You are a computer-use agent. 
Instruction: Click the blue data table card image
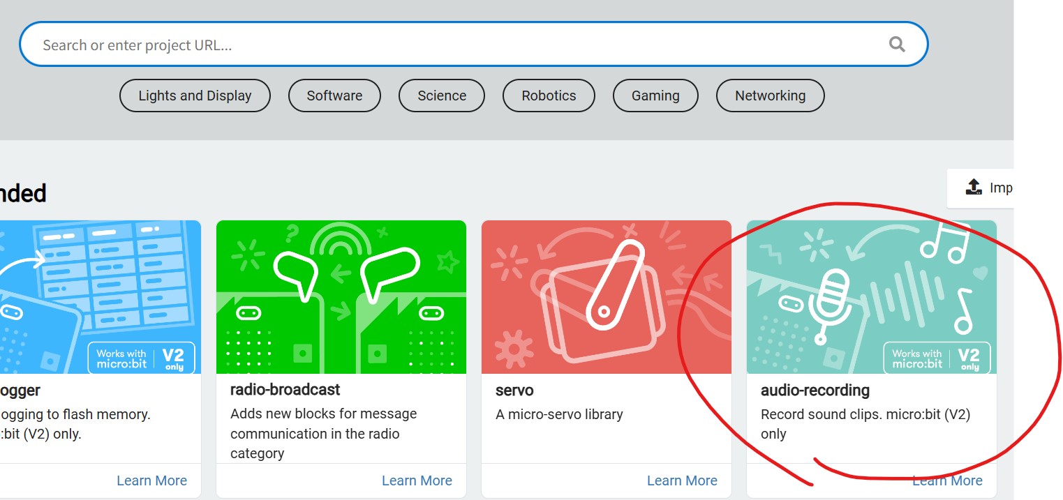[x=101, y=297]
